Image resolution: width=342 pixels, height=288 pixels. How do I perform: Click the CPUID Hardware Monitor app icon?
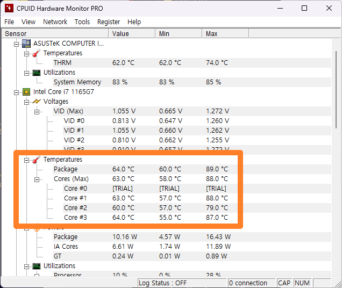[x=9, y=8]
